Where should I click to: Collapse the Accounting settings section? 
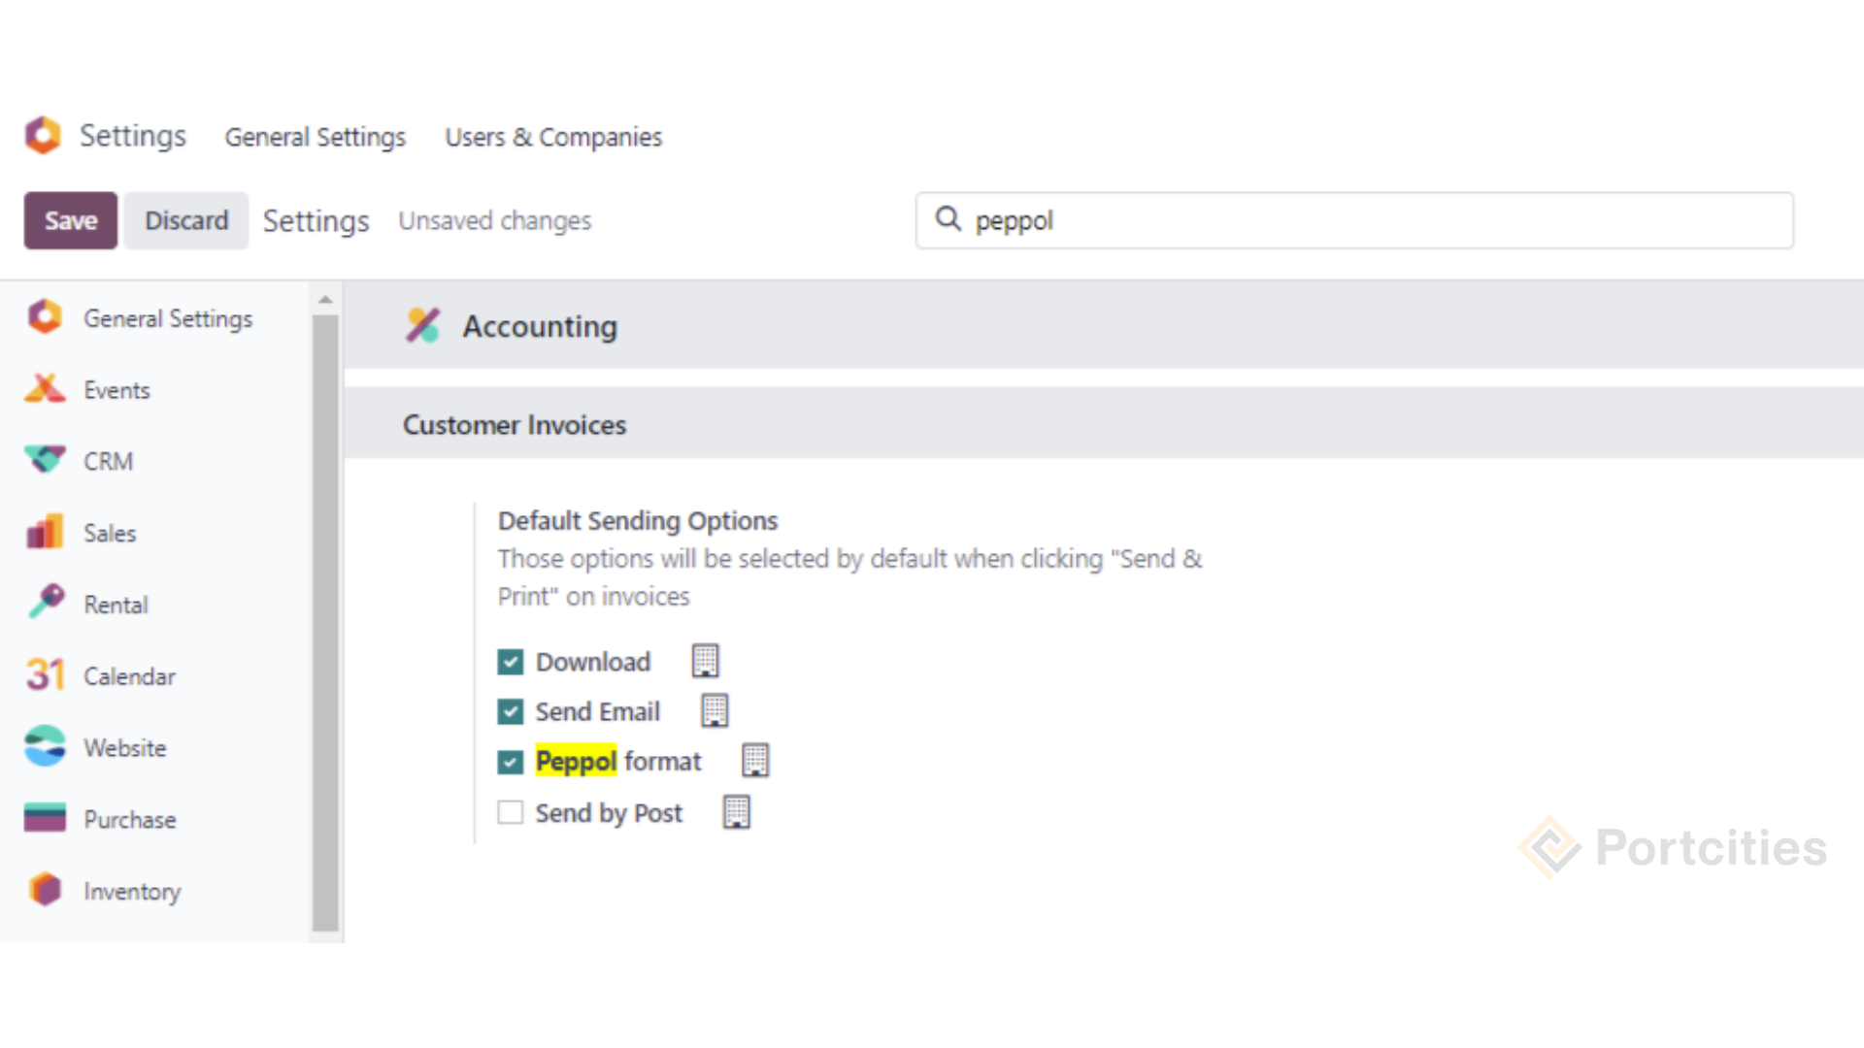(540, 326)
